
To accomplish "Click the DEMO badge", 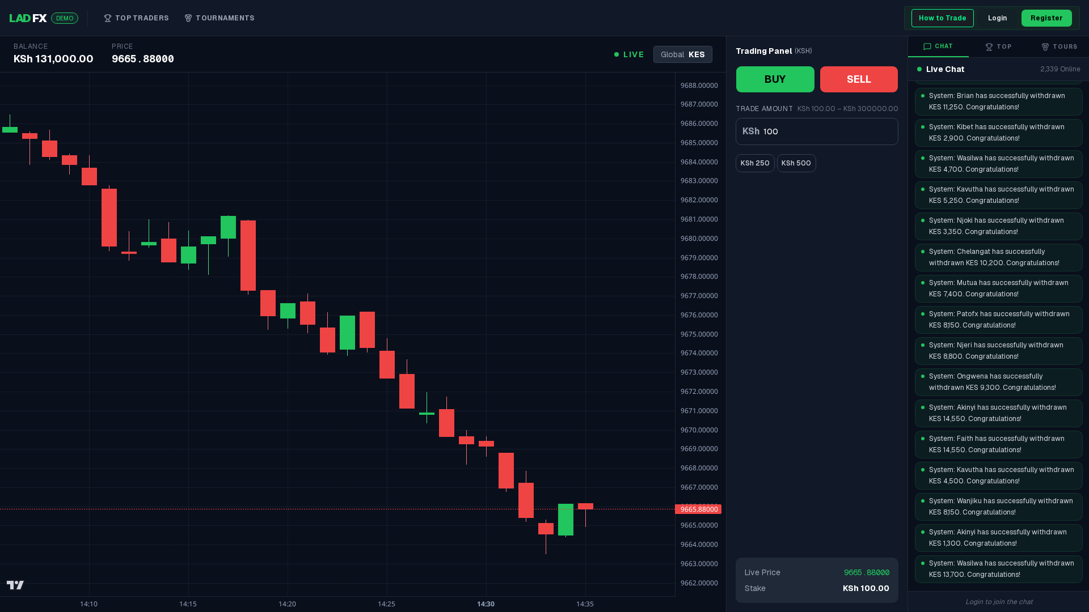I will coord(65,18).
